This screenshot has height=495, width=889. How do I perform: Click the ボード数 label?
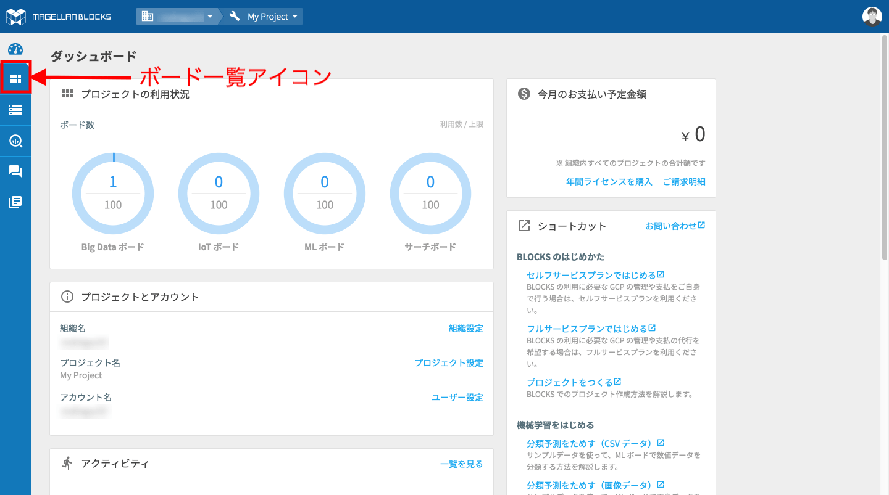(x=77, y=125)
